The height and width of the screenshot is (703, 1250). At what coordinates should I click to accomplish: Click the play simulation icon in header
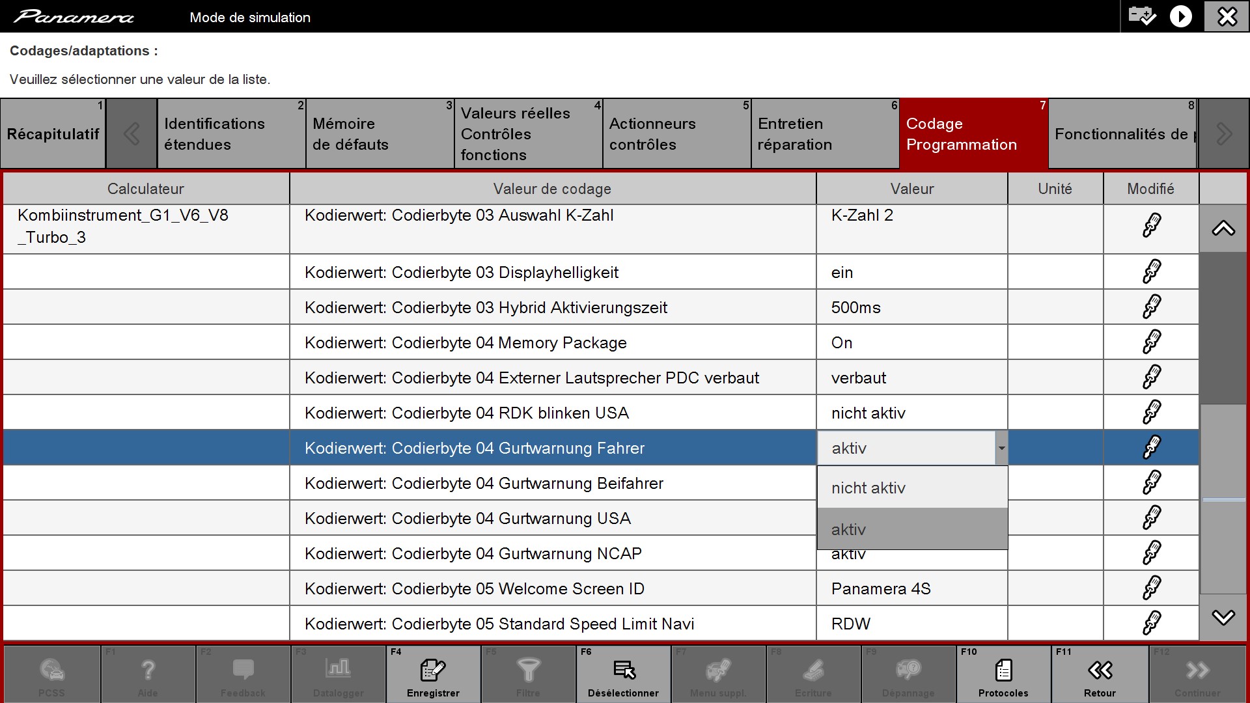coord(1180,16)
